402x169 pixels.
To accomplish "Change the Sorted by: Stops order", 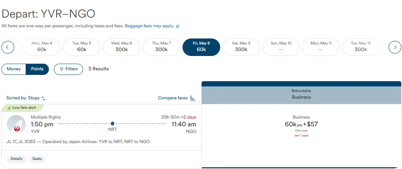I will (x=26, y=98).
